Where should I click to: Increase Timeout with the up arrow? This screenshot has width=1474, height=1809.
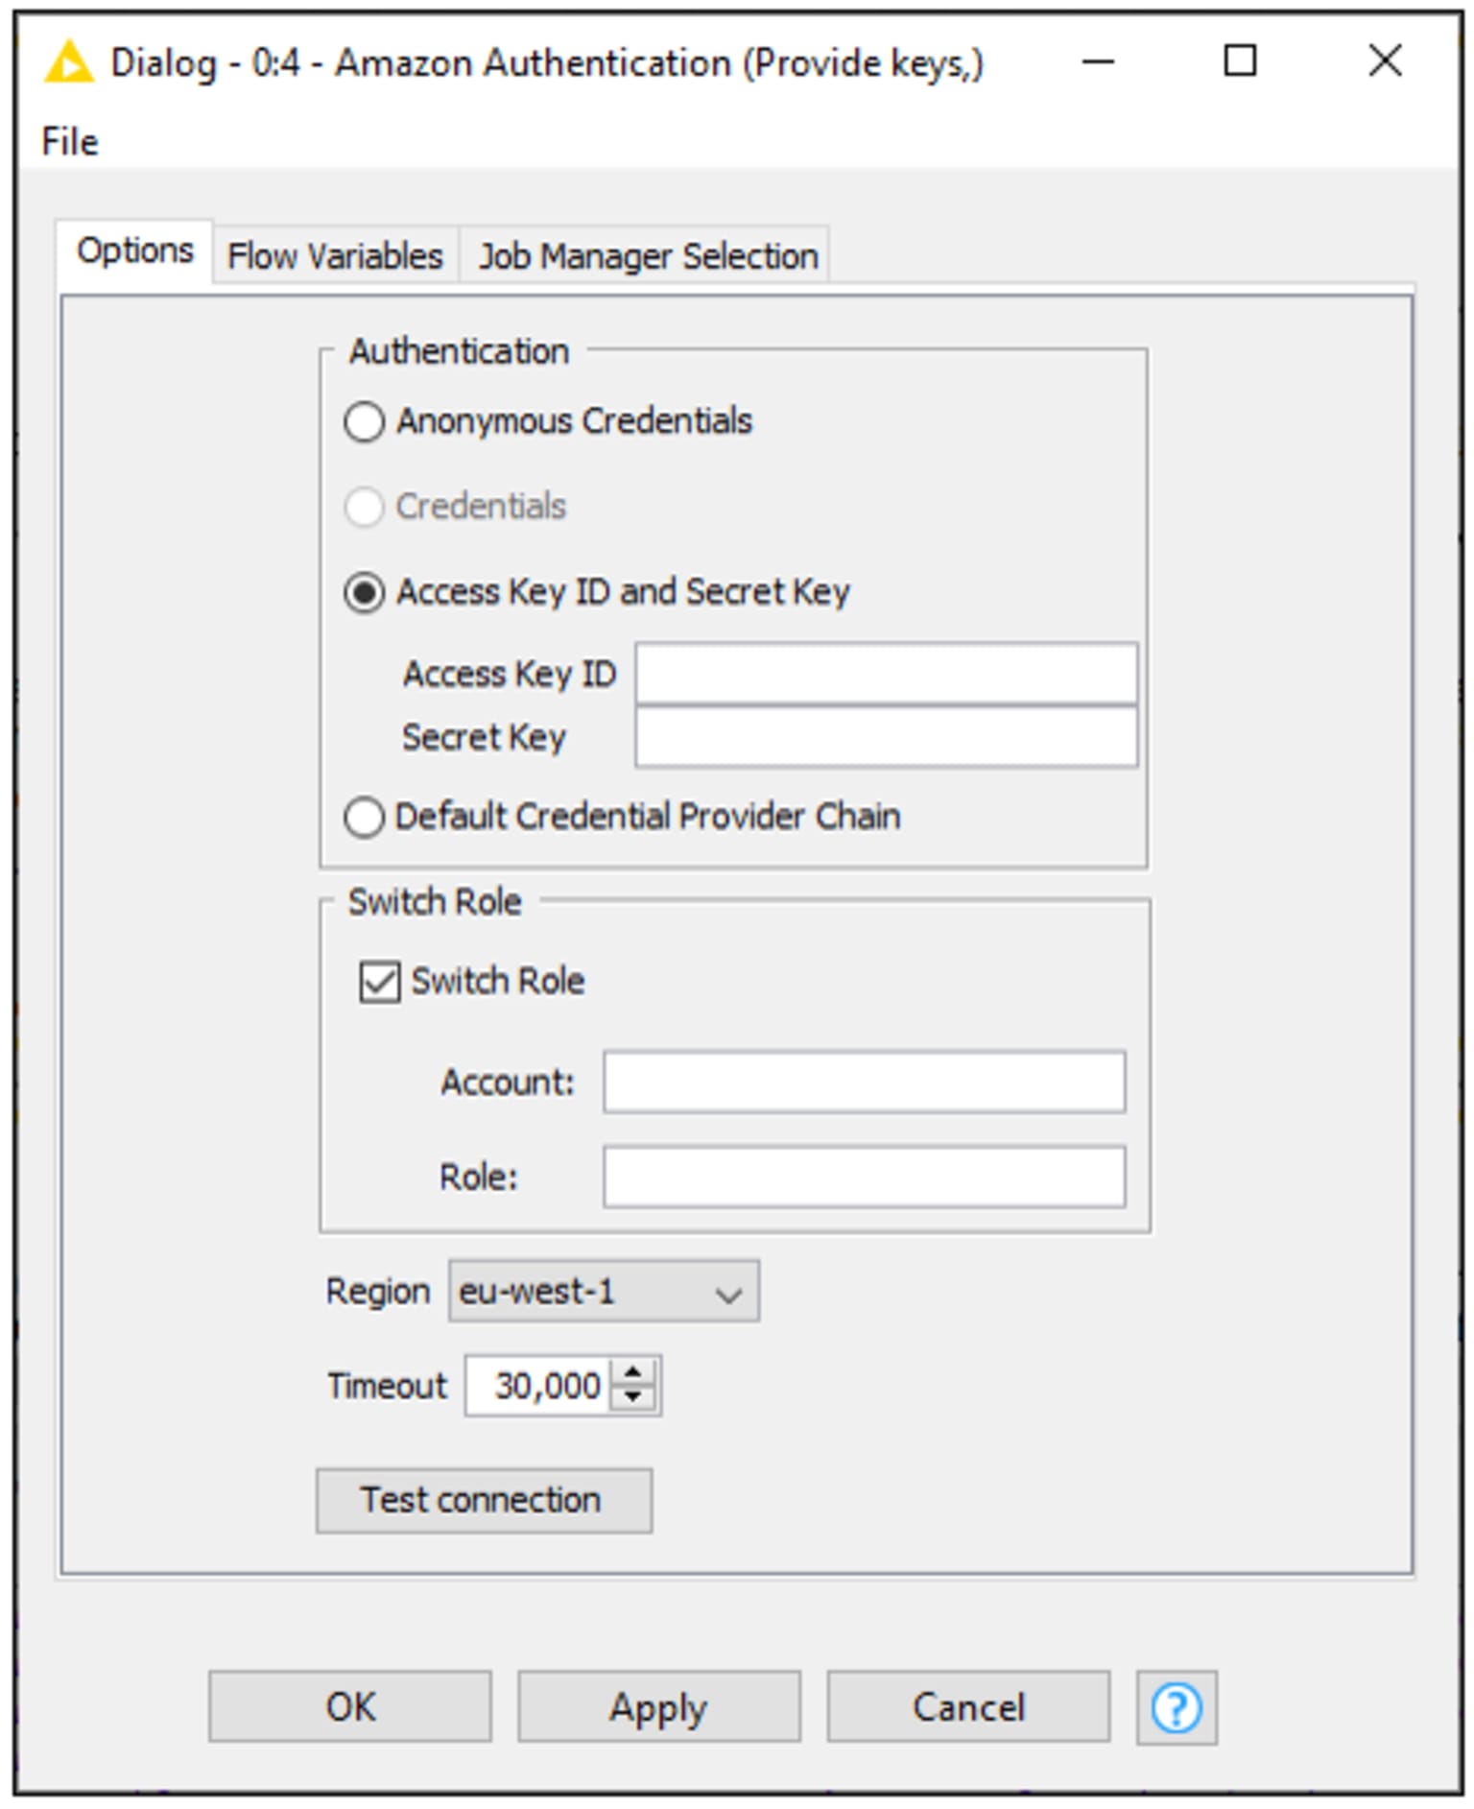(x=633, y=1370)
